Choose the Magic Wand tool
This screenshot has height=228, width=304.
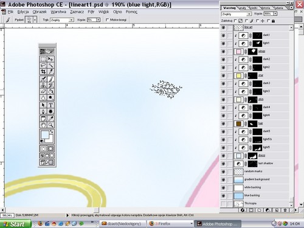[50, 65]
